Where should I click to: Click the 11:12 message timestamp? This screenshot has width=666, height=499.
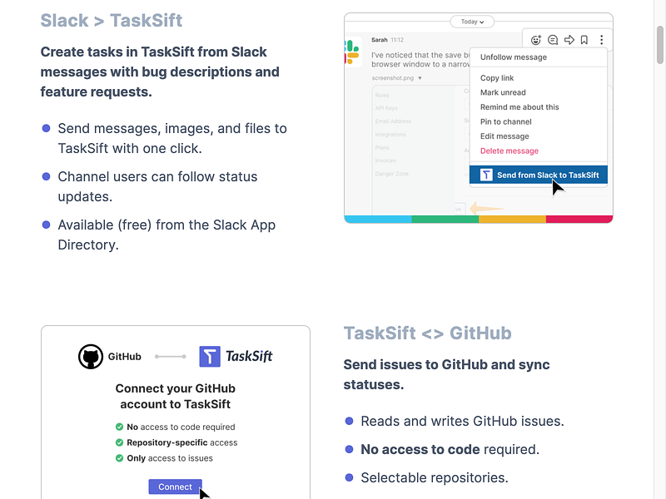[397, 40]
